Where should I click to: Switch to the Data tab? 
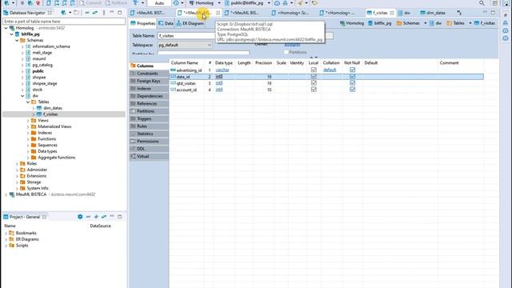(x=166, y=23)
